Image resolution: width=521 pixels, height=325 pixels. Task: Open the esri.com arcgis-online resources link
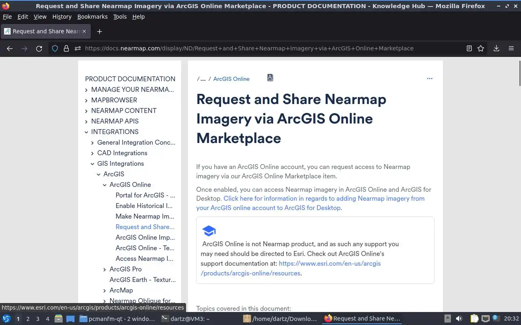coord(291,268)
